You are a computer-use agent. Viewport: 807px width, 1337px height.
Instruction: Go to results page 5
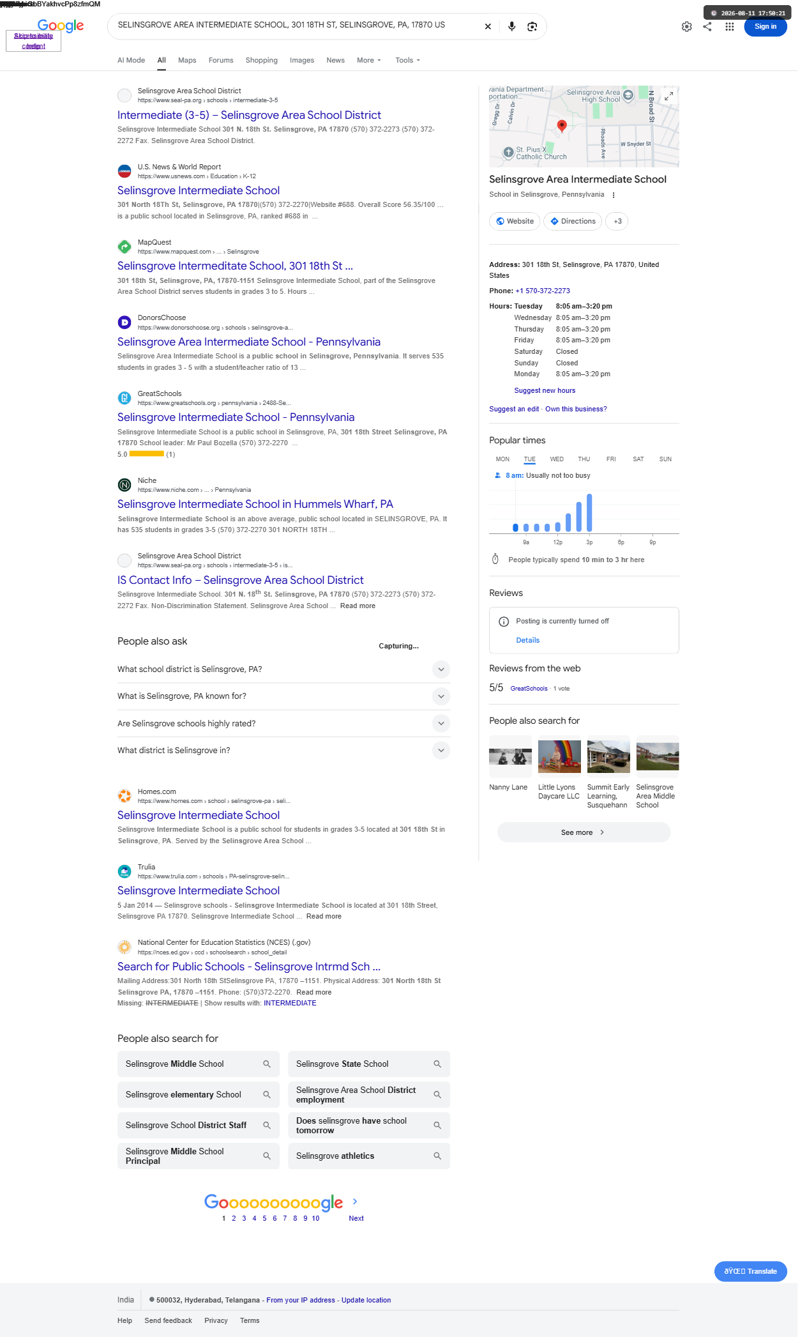tap(264, 1218)
